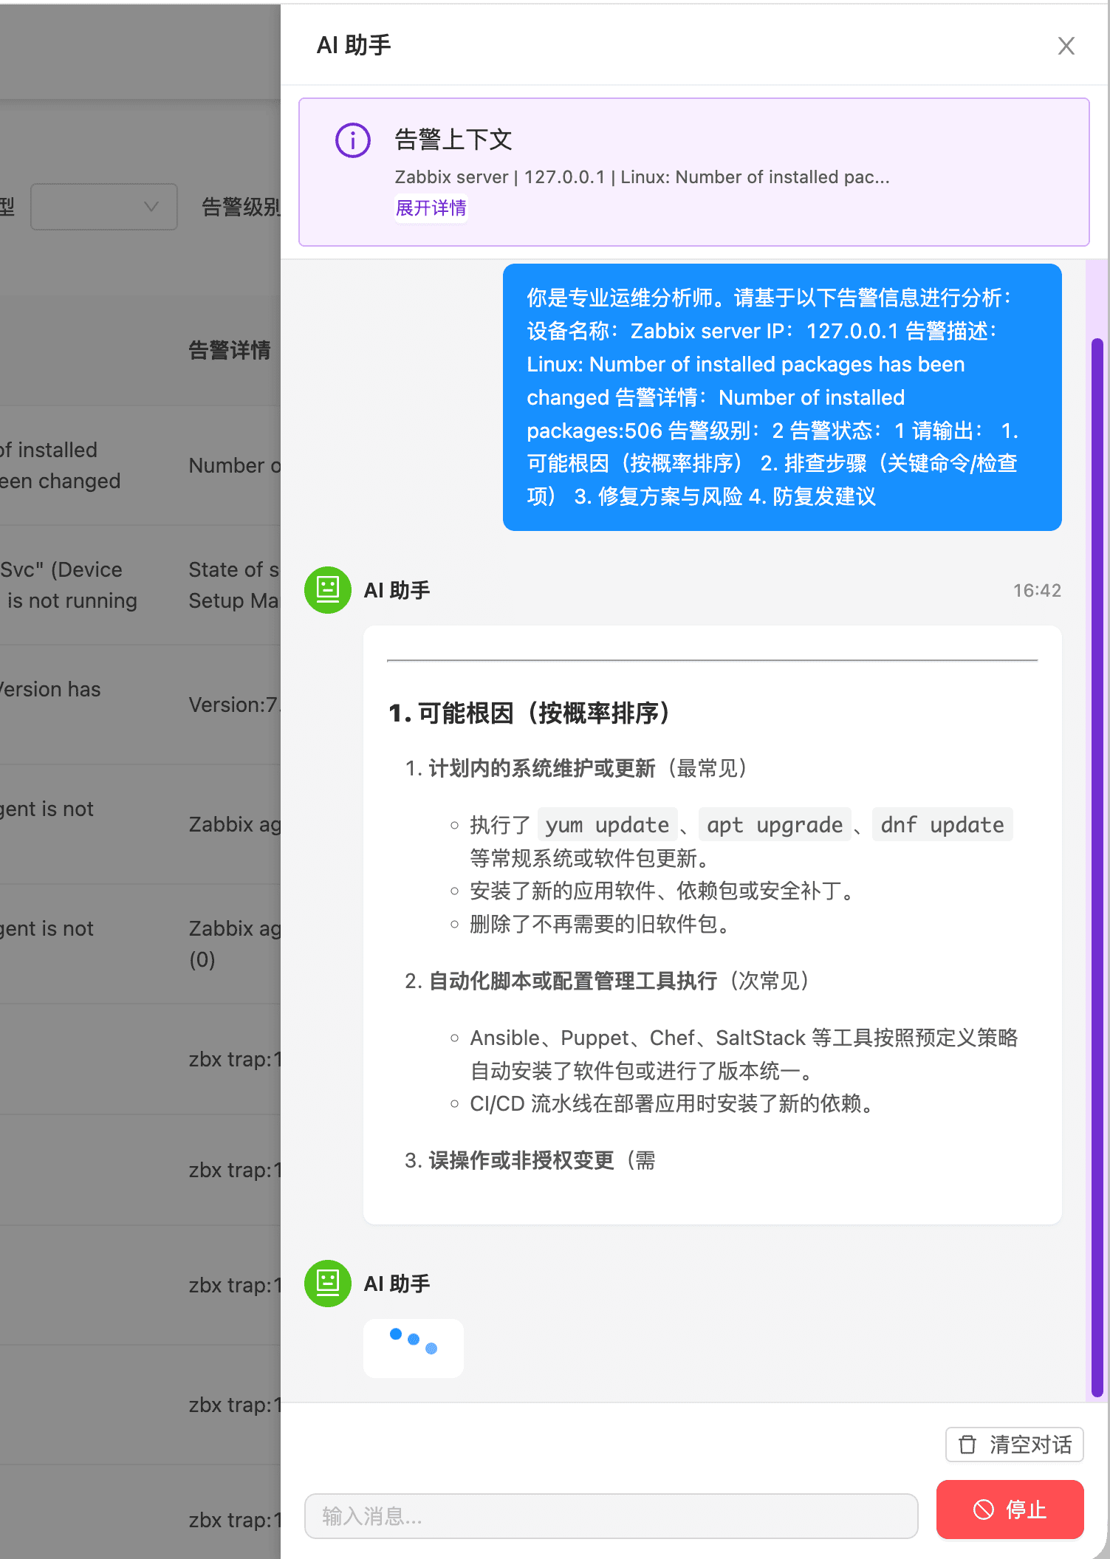This screenshot has height=1559, width=1110.
Task: Click the dnf update code snippet
Action: point(942,825)
